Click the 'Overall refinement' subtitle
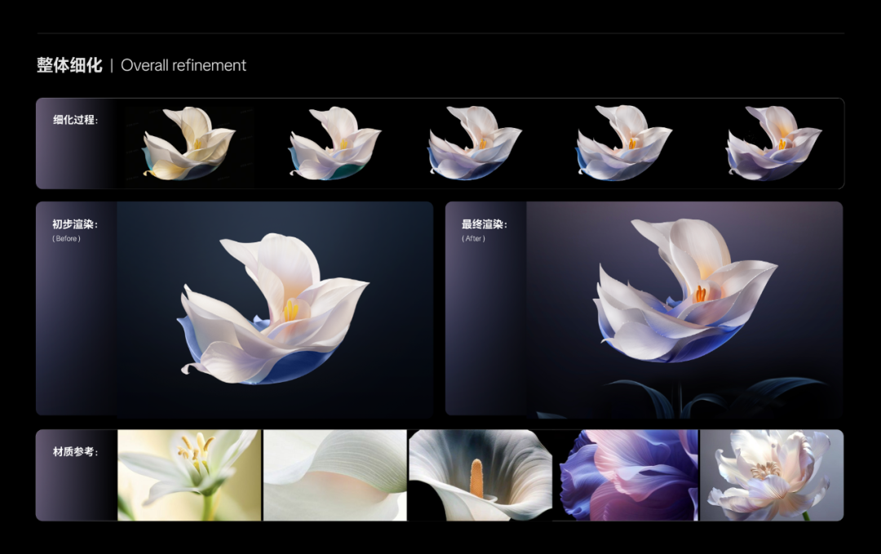This screenshot has height=554, width=881. click(184, 65)
